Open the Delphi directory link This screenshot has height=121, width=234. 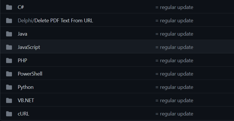[x=25, y=21]
